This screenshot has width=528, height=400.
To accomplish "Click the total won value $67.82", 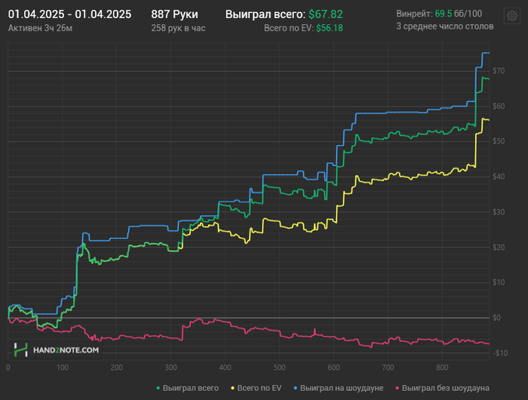I will click(326, 14).
